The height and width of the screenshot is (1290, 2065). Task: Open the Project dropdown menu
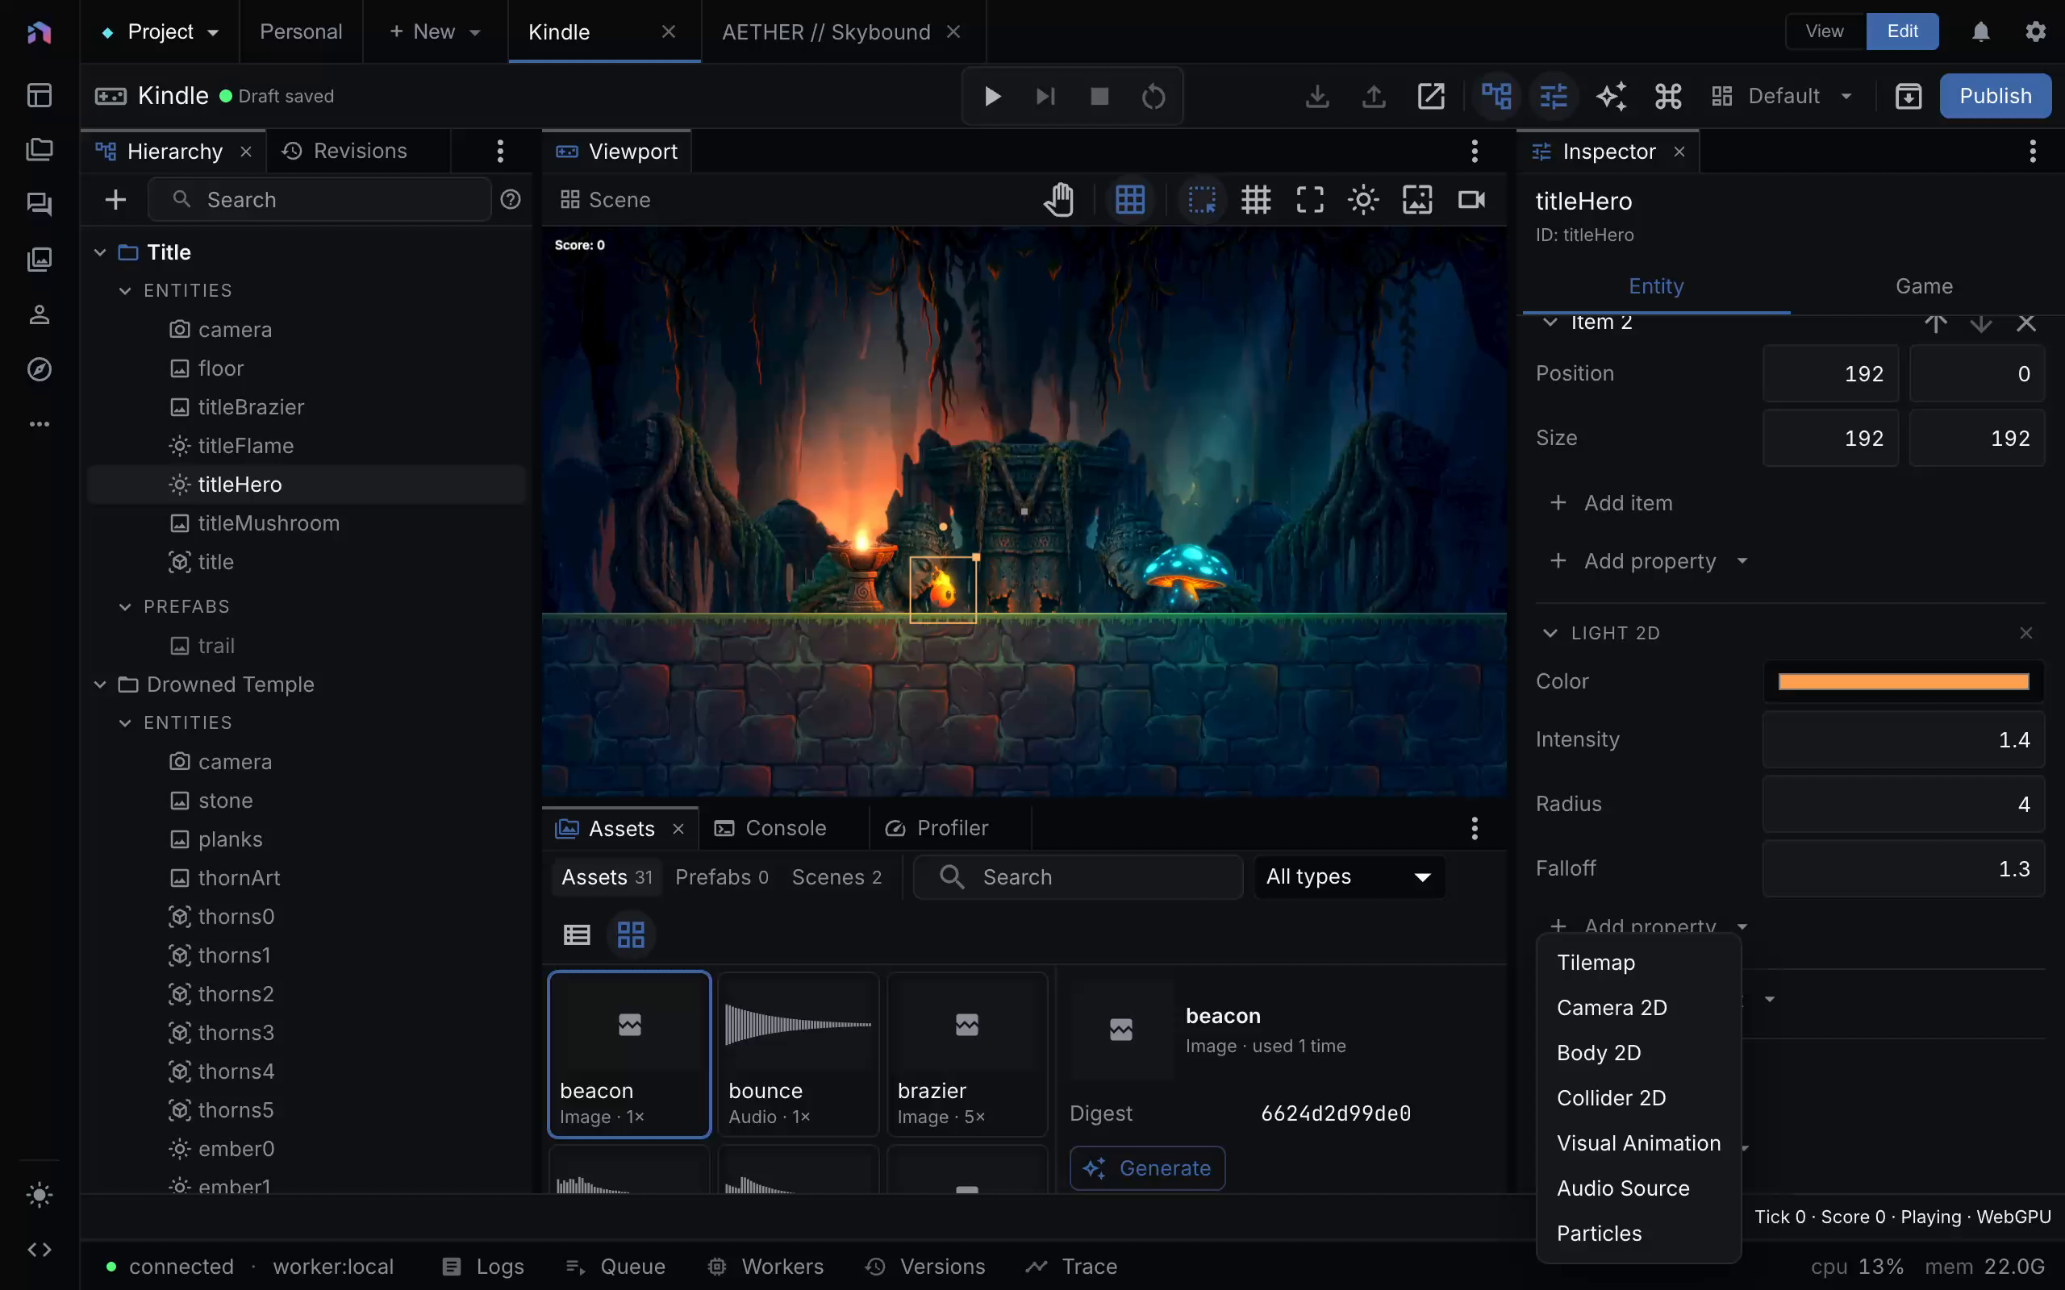(160, 31)
